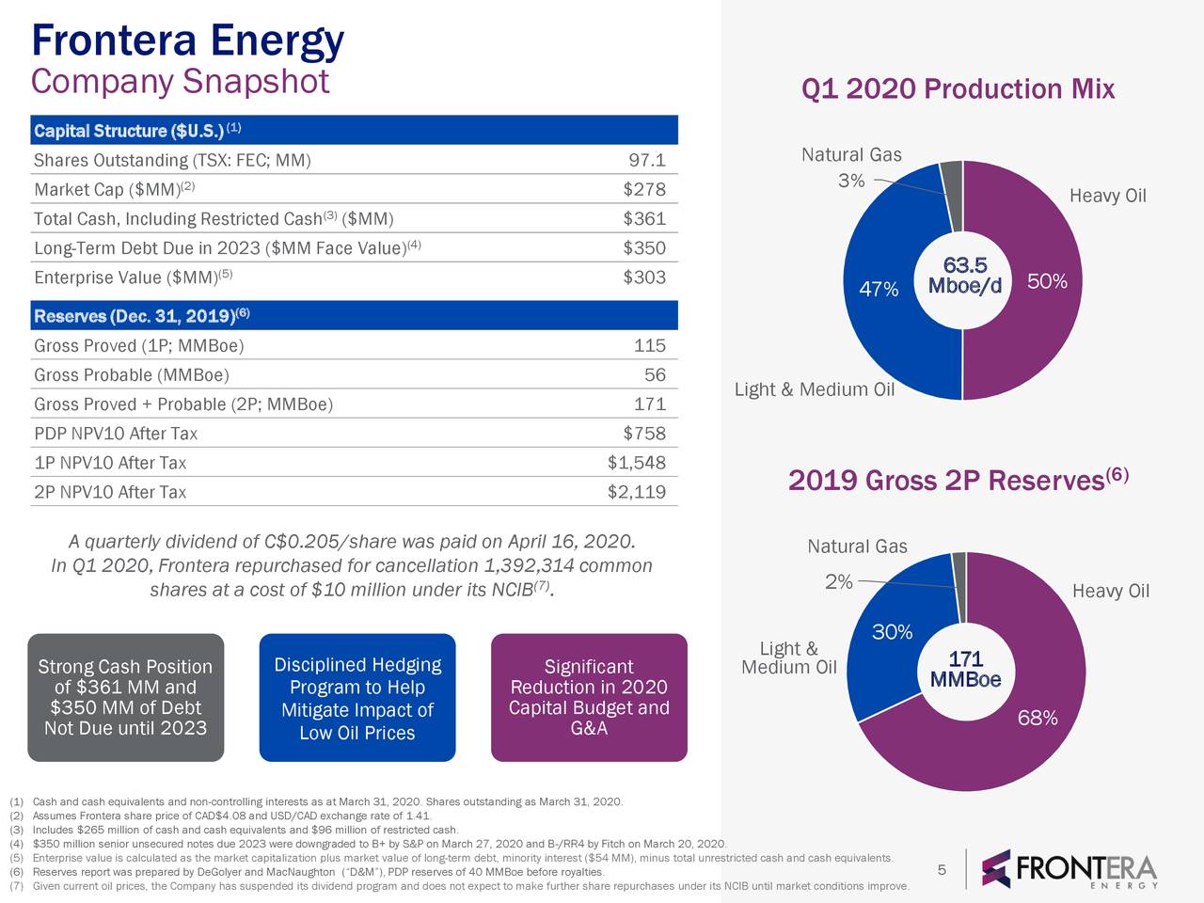Click the gray 'Strong Cash Position' box

[x=126, y=698]
